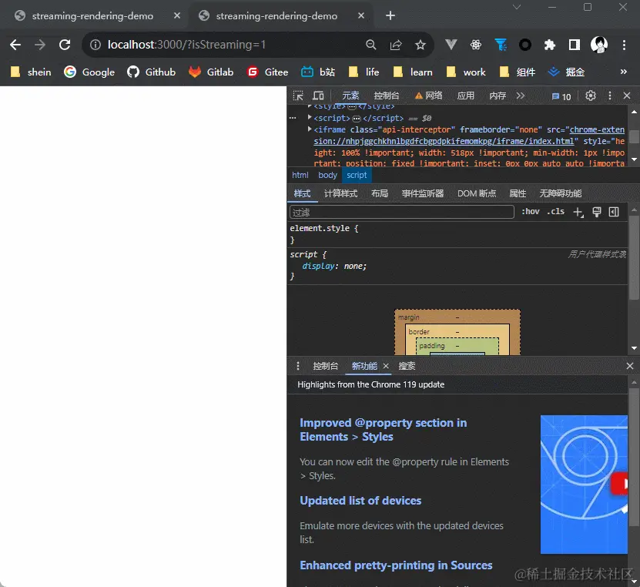Toggle the rendering emulations paintbrush icon
This screenshot has height=587, width=640.
pyautogui.click(x=597, y=212)
